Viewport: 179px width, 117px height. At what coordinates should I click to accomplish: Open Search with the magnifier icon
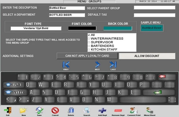87,110
